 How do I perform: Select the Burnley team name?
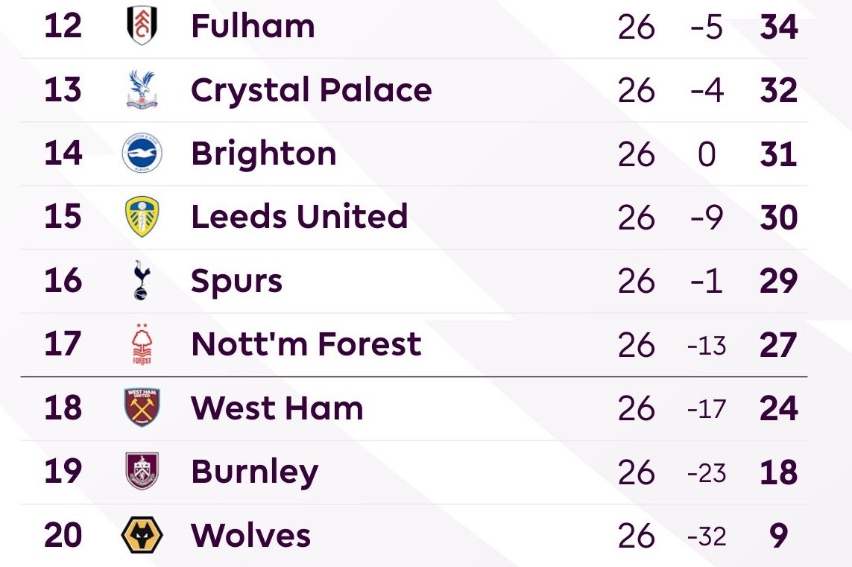[x=254, y=472]
